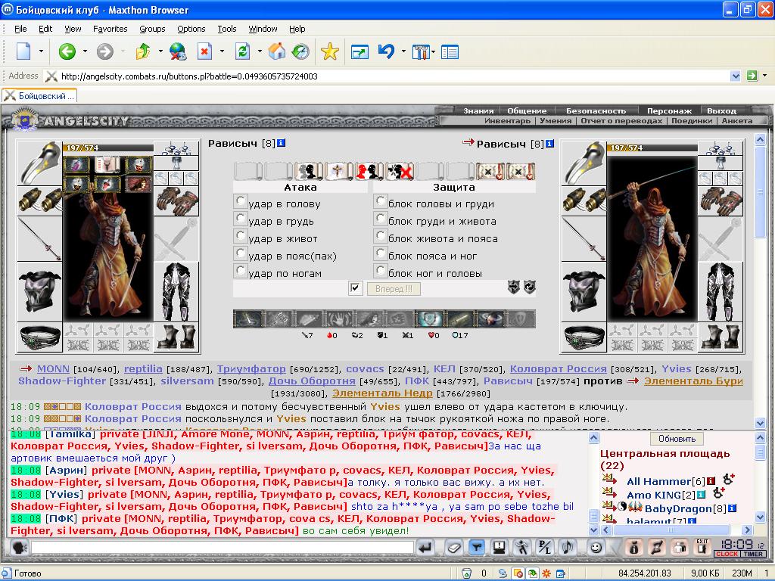The width and height of the screenshot is (775, 581).
Task: Go to the Home page icon
Action: pos(277,51)
